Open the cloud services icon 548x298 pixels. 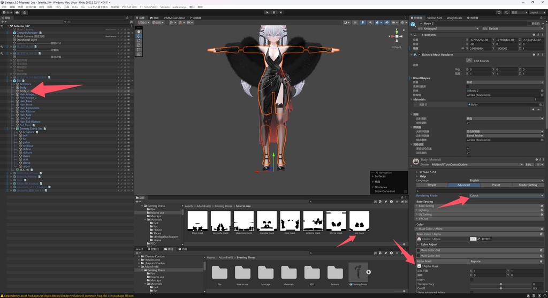(x=17, y=12)
